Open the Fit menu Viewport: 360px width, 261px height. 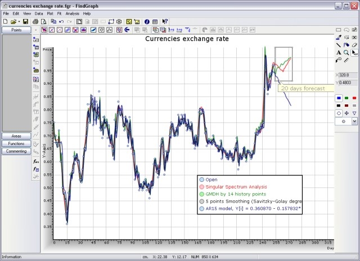coord(58,13)
